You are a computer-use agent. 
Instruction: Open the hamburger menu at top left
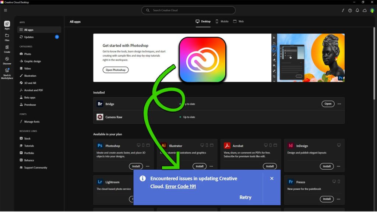point(5,10)
